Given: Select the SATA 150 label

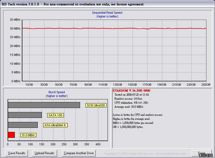Looking at the screenshot, I should click(x=55, y=115).
